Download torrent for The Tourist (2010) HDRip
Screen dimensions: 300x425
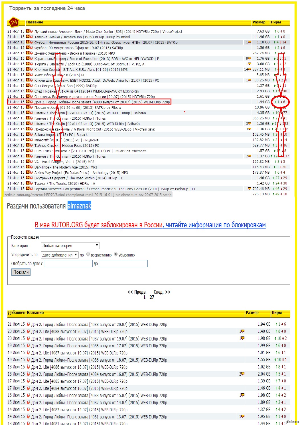[x=28, y=183]
